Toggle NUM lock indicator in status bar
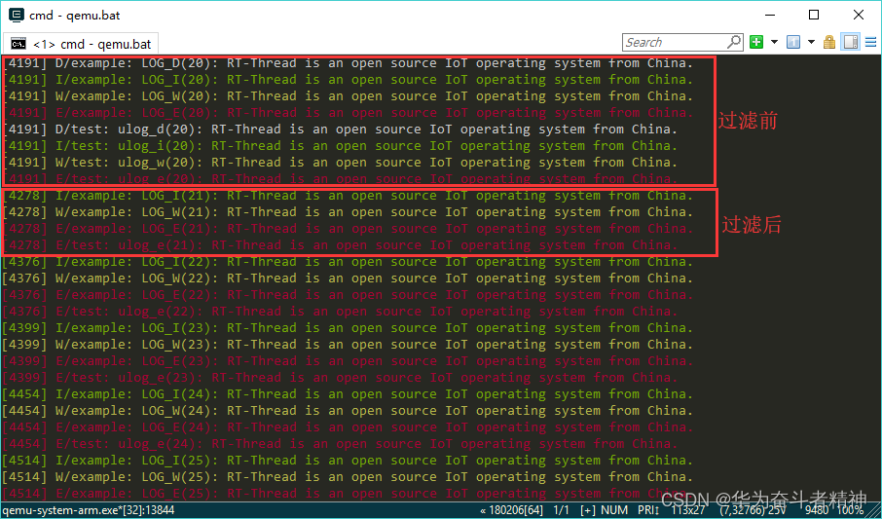Viewport: 882px width, 519px height. point(613,510)
